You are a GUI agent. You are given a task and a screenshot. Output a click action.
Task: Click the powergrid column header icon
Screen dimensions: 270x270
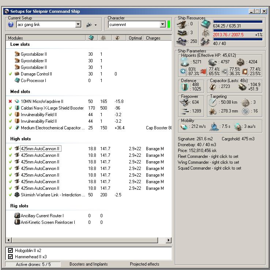103,38
